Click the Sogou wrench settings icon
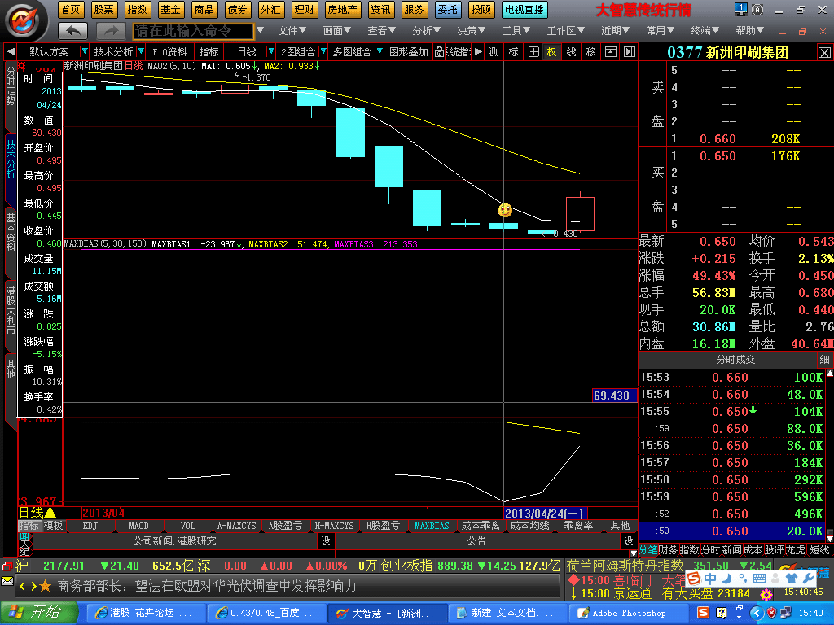 pyautogui.click(x=809, y=579)
